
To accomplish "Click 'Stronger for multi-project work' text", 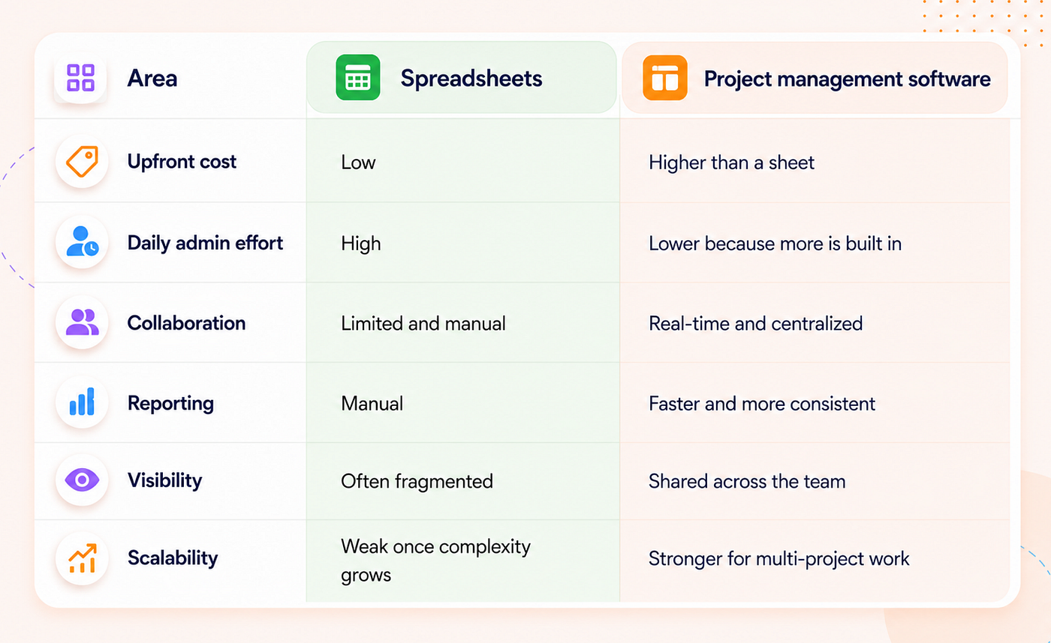I will click(x=778, y=559).
